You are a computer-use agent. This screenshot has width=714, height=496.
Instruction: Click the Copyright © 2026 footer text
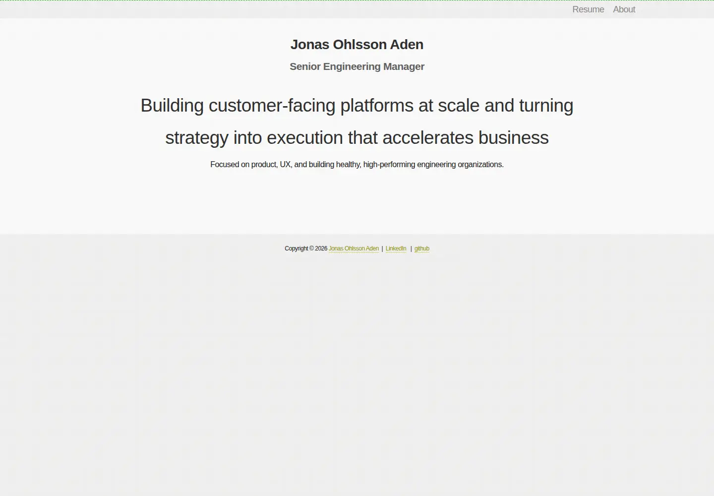tap(306, 248)
